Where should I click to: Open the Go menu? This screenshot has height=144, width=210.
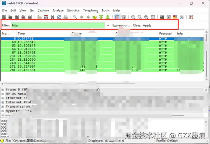coord(32,10)
